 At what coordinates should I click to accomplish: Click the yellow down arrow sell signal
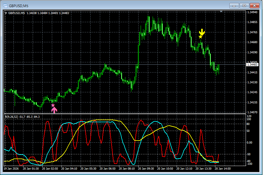point(202,32)
